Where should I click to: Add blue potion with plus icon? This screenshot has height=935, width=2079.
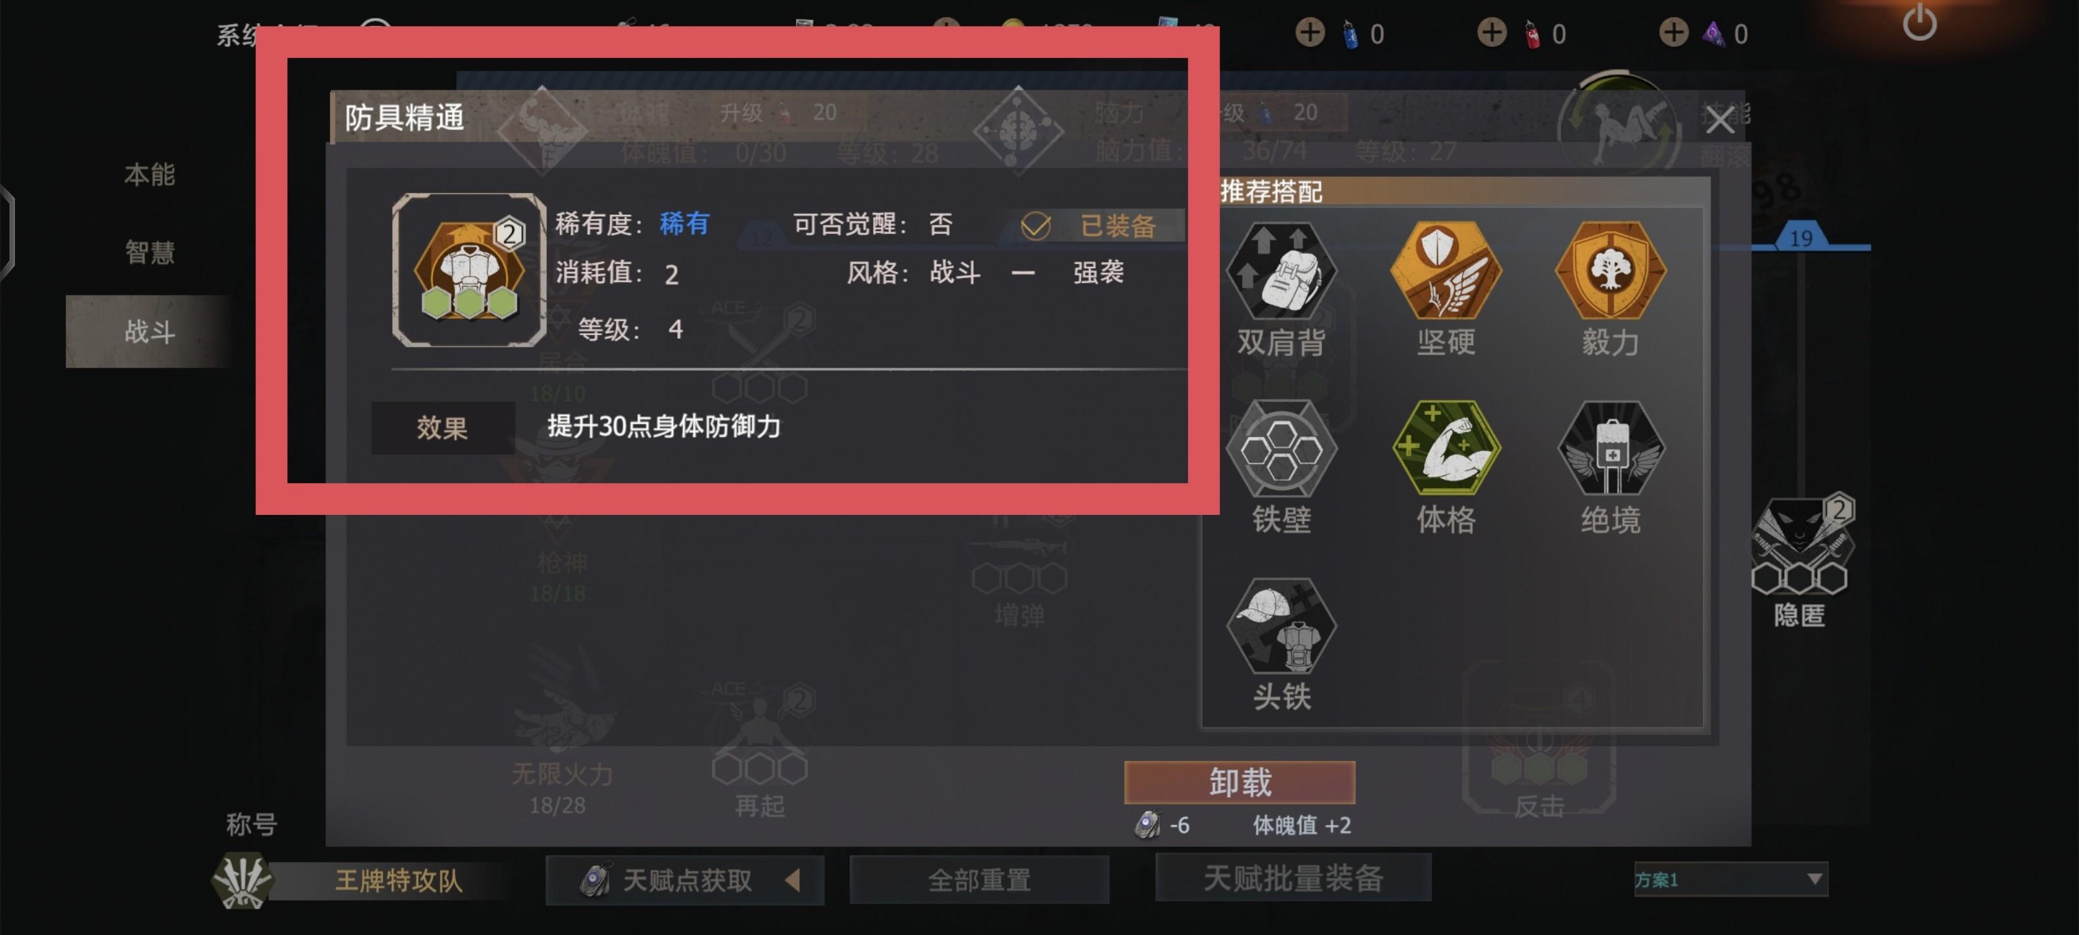coord(1310,33)
